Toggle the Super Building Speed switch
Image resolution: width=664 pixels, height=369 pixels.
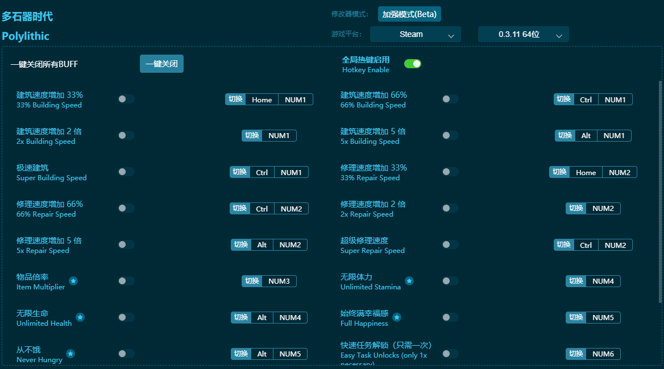[126, 171]
